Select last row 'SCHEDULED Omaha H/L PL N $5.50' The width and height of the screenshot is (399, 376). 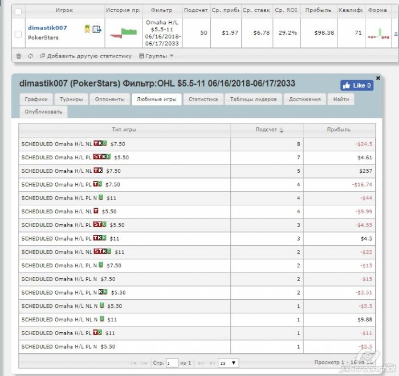point(197,347)
